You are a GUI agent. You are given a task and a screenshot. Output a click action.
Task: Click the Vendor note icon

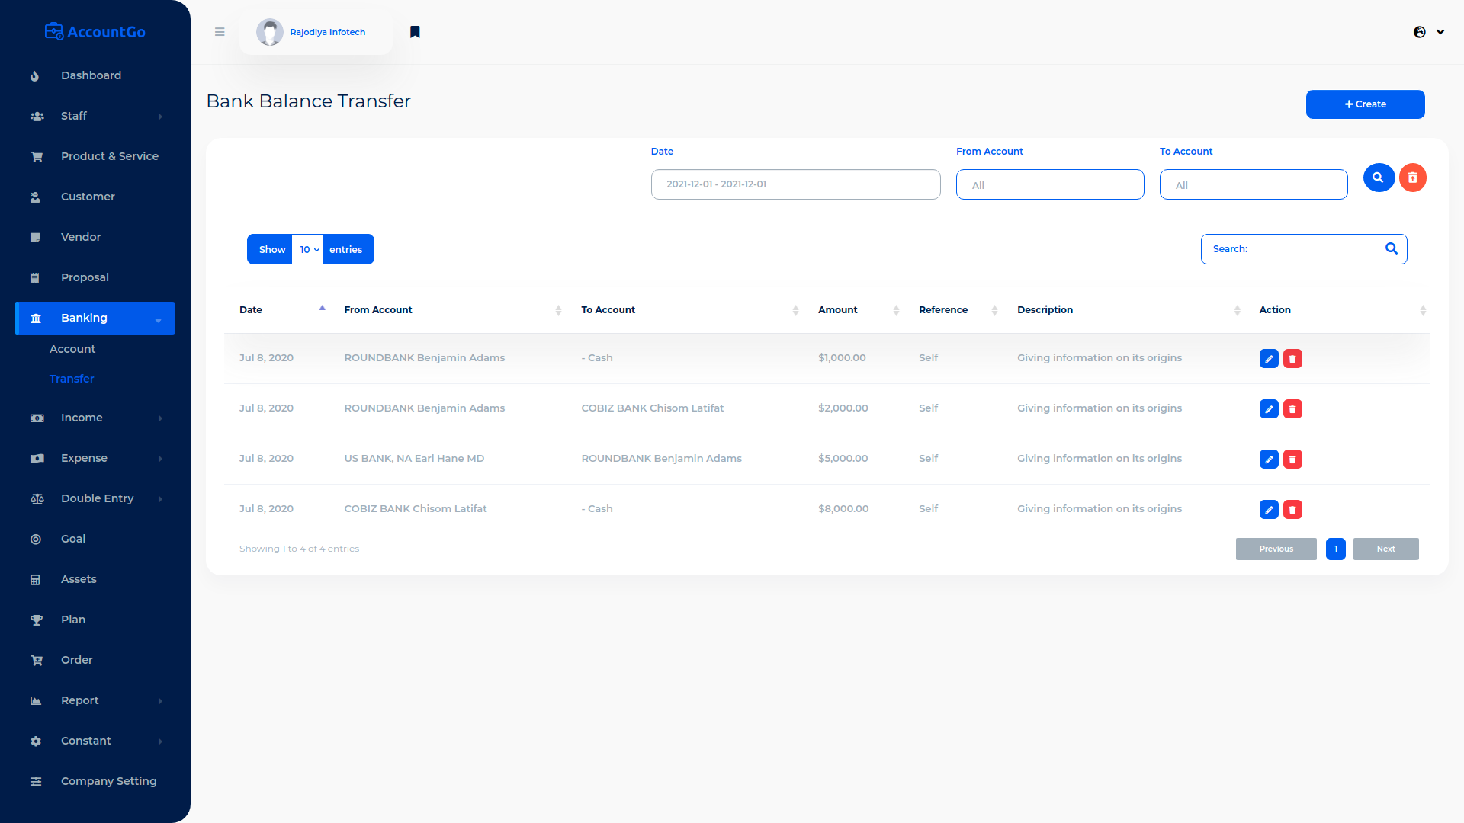[35, 238]
